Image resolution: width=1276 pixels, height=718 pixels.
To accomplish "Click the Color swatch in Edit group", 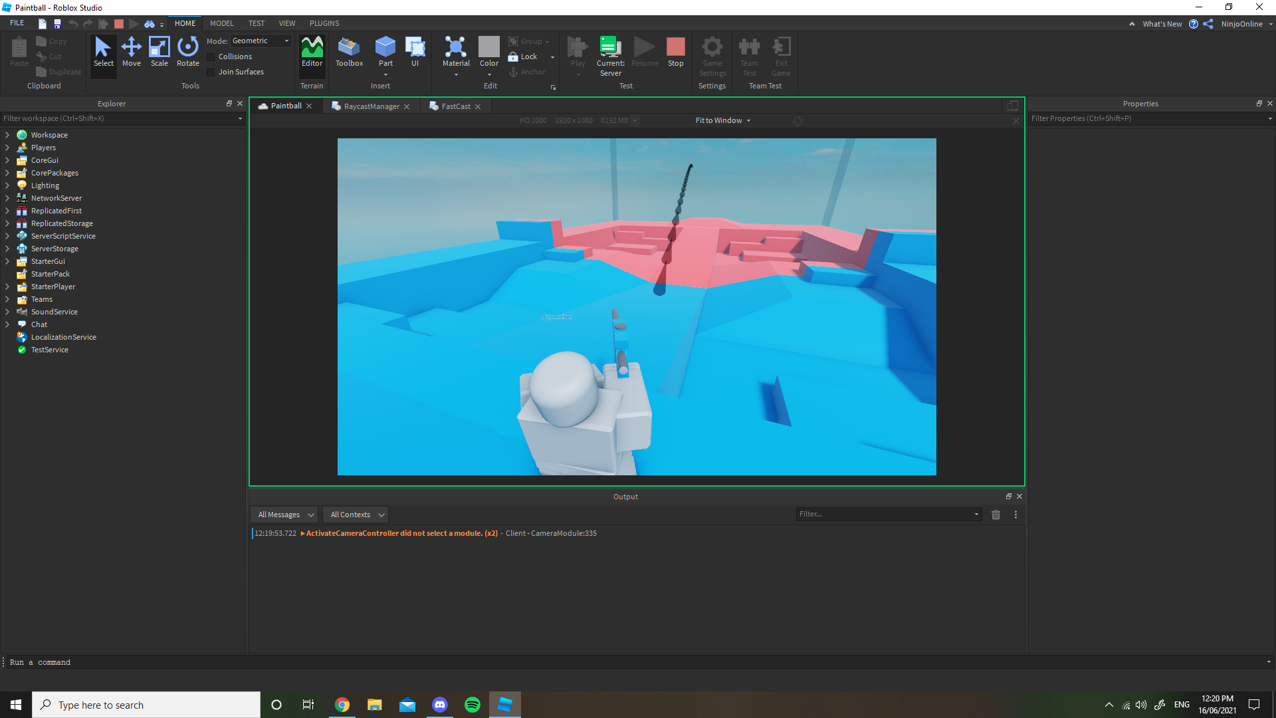I will (x=489, y=47).
